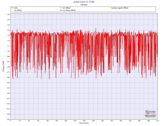This screenshot has width=168, height=126.
Task: Click the blue GT Offset legend line
Action: click(x=61, y=8)
